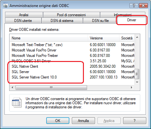Sort drivers by the Nome column header
This screenshot has height=129, width=151.
tap(49, 38)
